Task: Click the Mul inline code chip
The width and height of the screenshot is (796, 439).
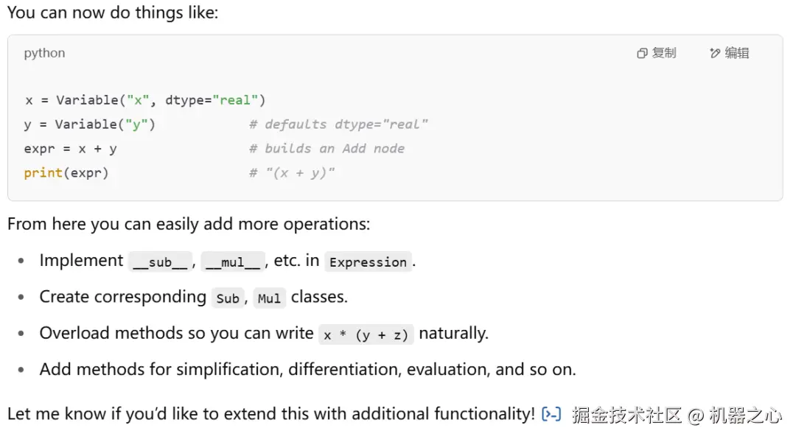Action: tap(269, 298)
